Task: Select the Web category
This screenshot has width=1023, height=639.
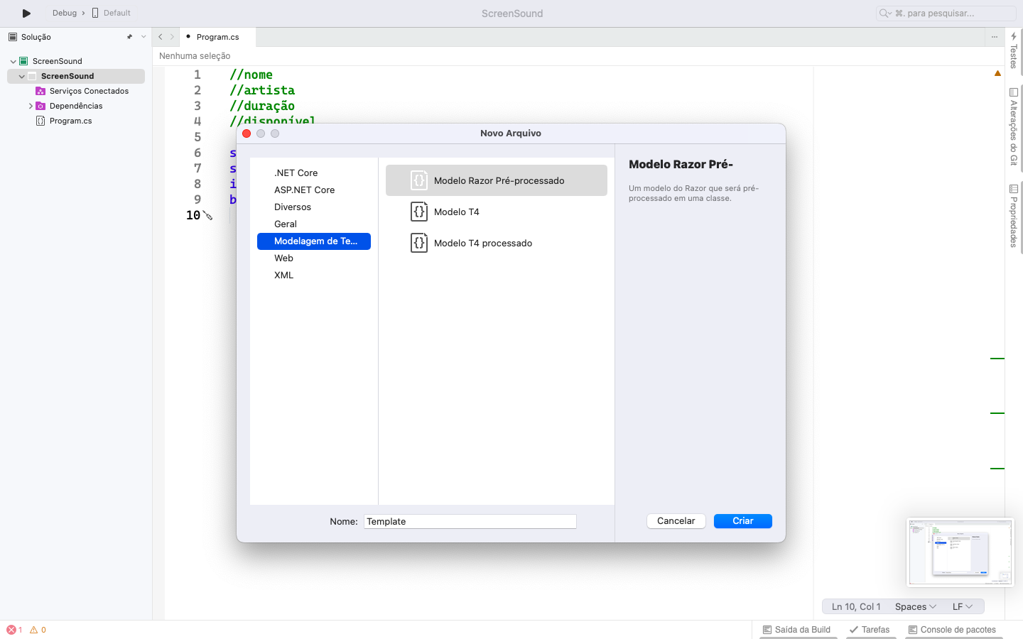Action: [x=314, y=258]
